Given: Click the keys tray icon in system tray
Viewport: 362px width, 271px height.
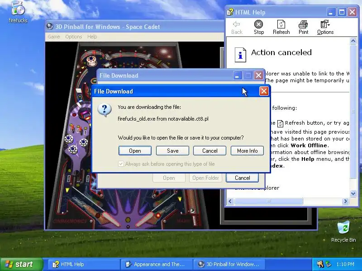Looking at the screenshot, I should pos(320,264).
